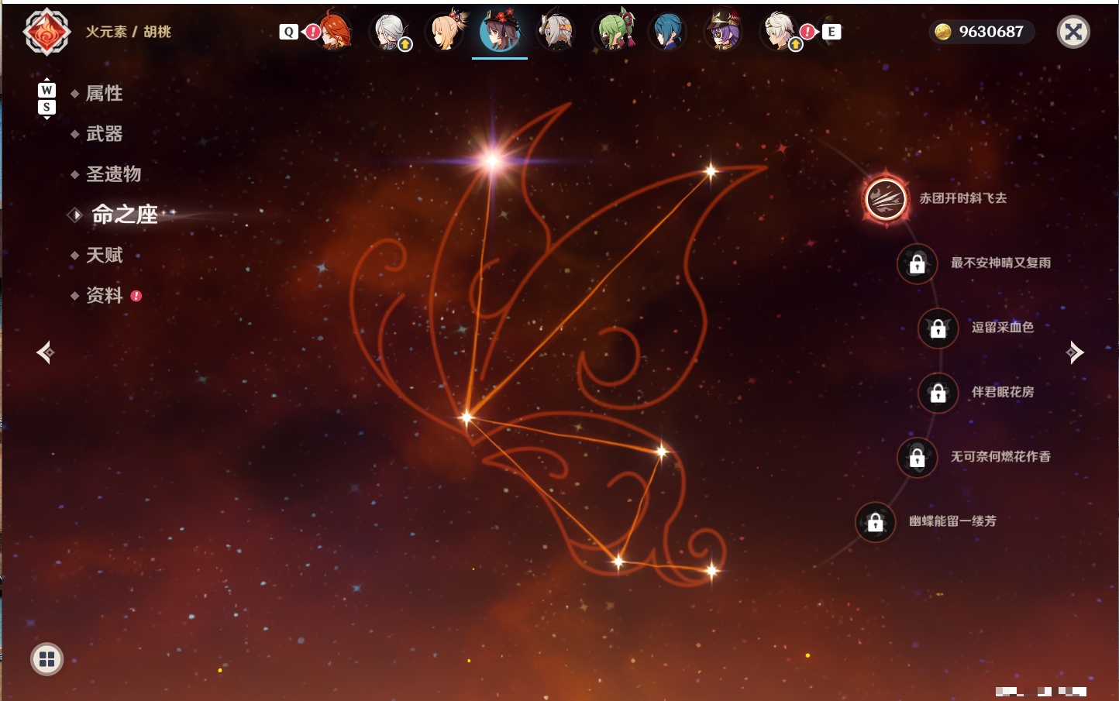Image resolution: width=1119 pixels, height=701 pixels.
Task: Click the locked 伴君眠花房 constellation node
Action: pos(938,393)
